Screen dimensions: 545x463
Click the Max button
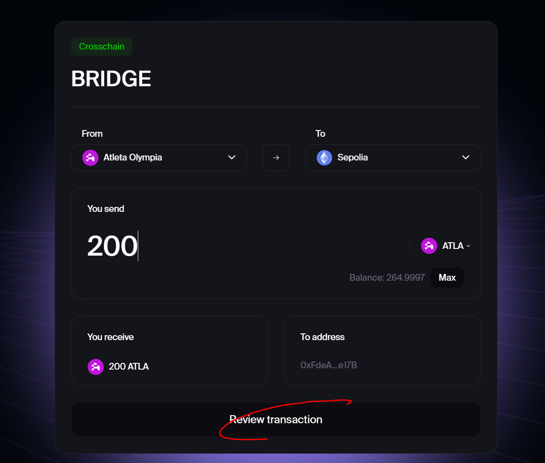(447, 278)
